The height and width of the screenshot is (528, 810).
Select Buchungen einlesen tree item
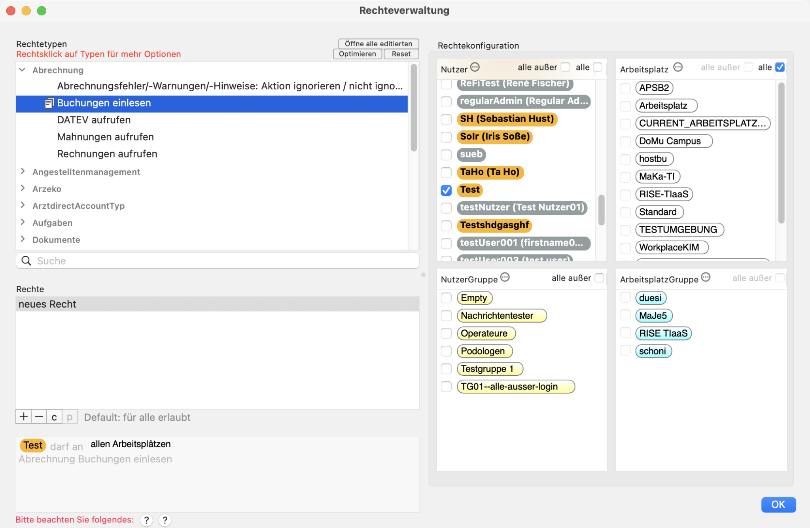(212, 103)
